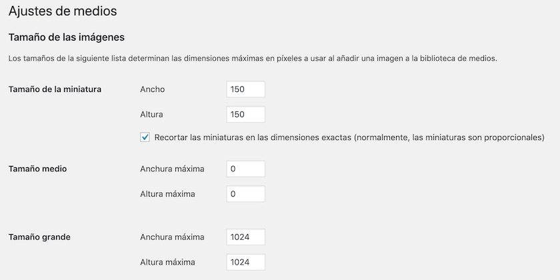The width and height of the screenshot is (560, 280).
Task: Click the image sizes description paragraph
Action: pos(253,58)
